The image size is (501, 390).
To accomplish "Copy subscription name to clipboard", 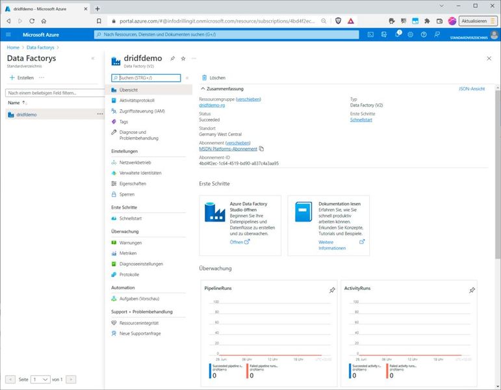I will point(261,149).
